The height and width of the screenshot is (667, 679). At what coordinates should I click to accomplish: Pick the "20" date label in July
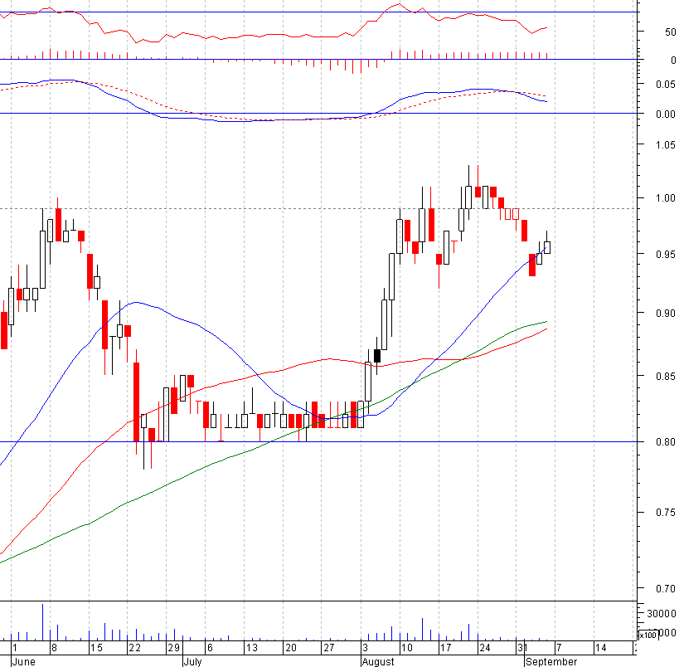(290, 648)
